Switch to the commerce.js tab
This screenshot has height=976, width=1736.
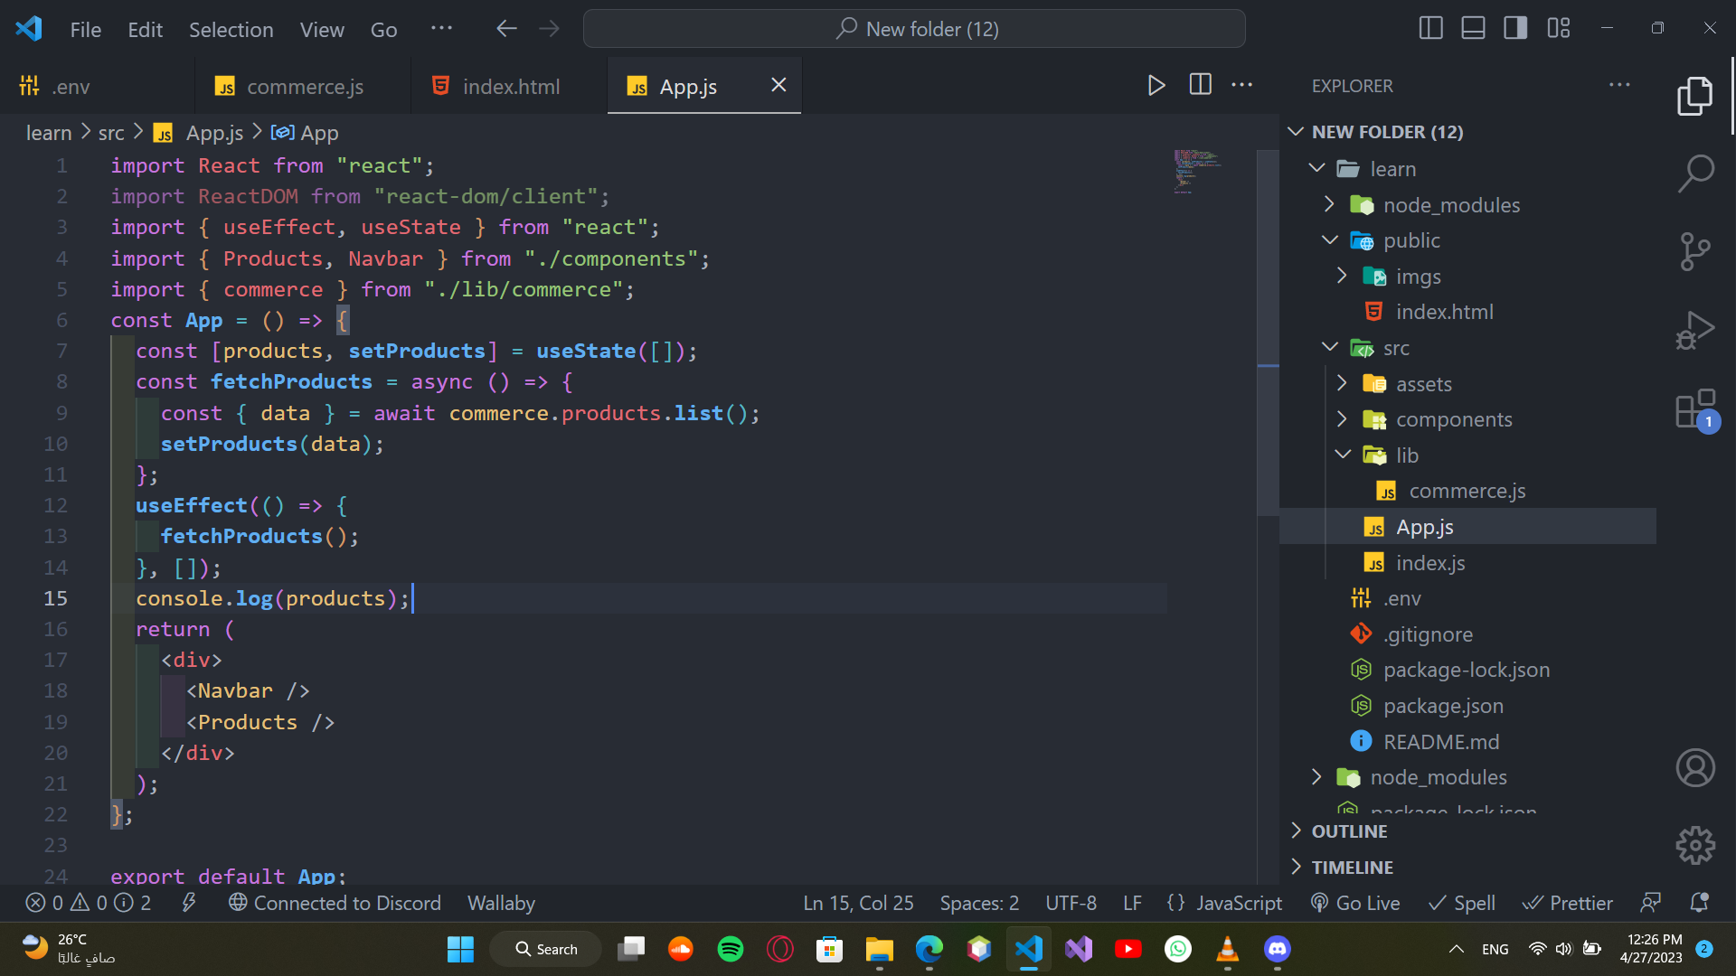tap(304, 87)
